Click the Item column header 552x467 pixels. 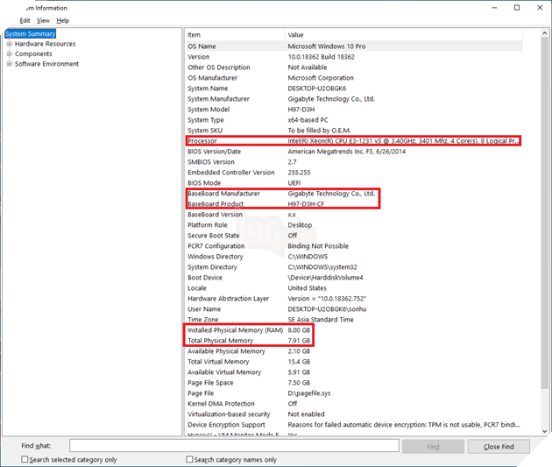tap(234, 35)
